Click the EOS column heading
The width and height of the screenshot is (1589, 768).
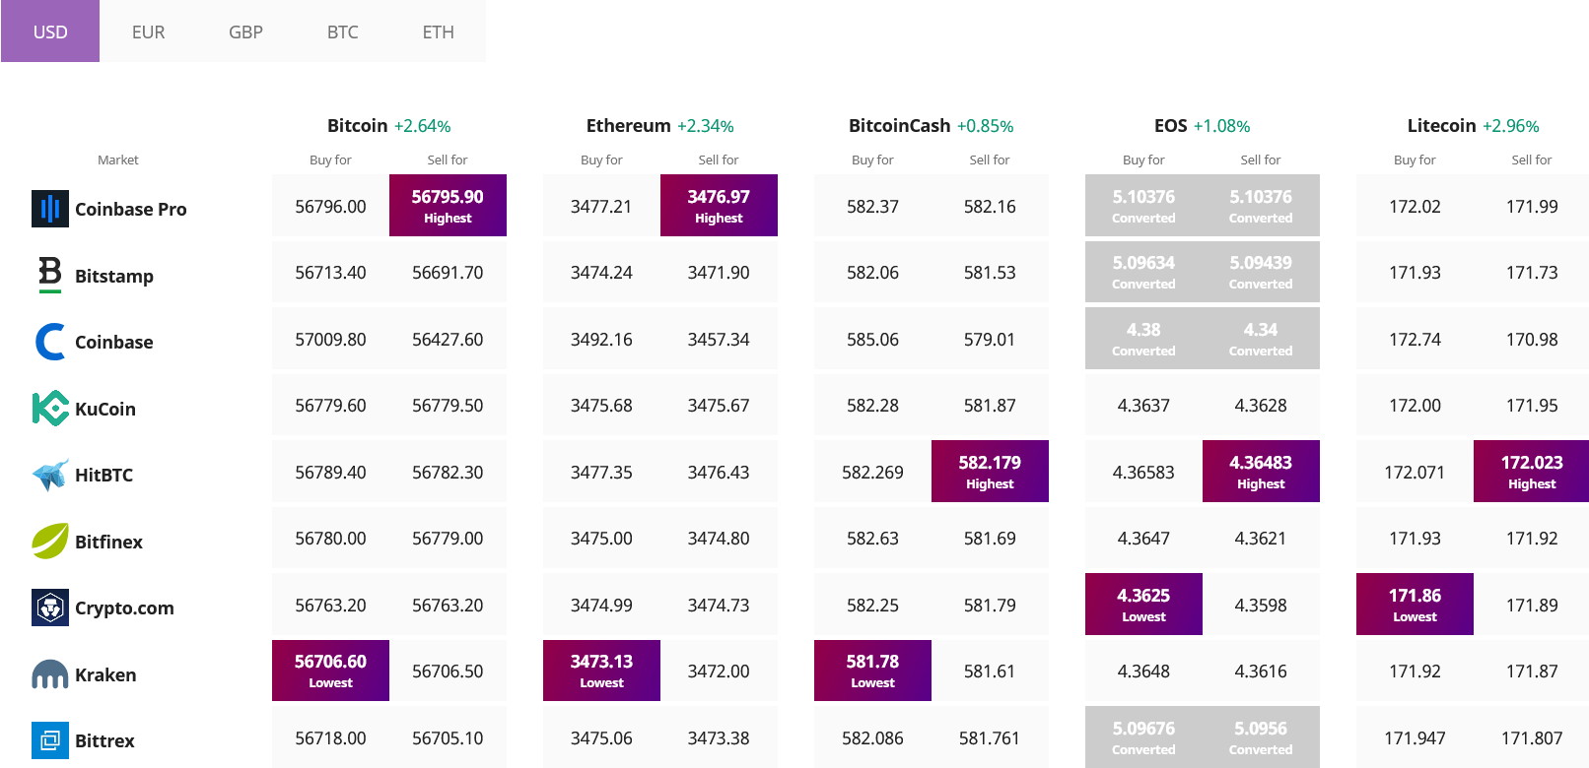pyautogui.click(x=1170, y=125)
